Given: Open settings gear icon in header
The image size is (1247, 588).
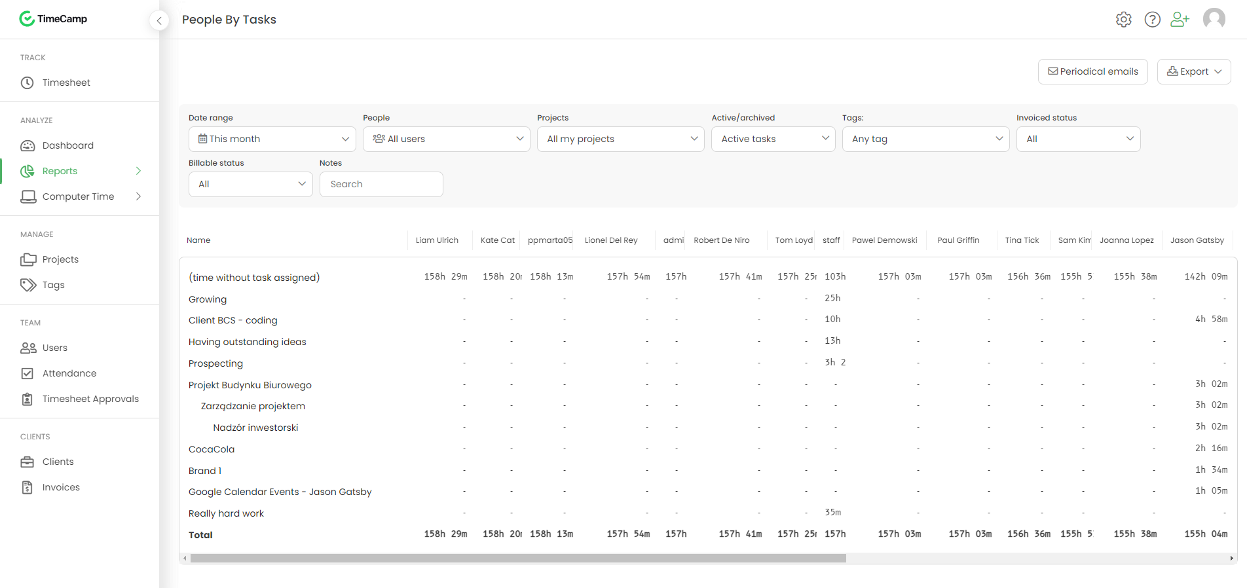Looking at the screenshot, I should click(x=1123, y=20).
